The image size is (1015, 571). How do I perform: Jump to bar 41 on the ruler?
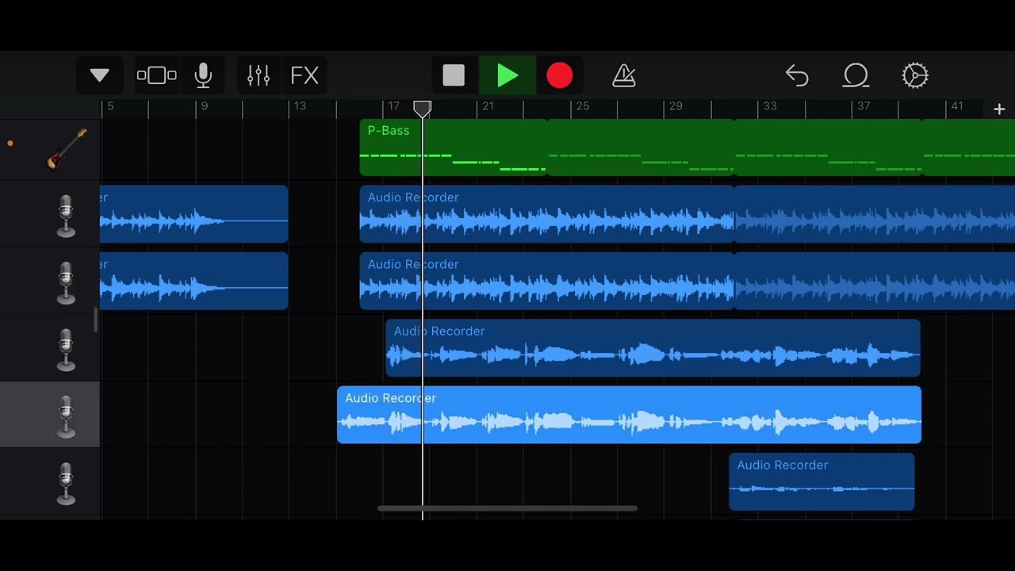[x=957, y=106]
